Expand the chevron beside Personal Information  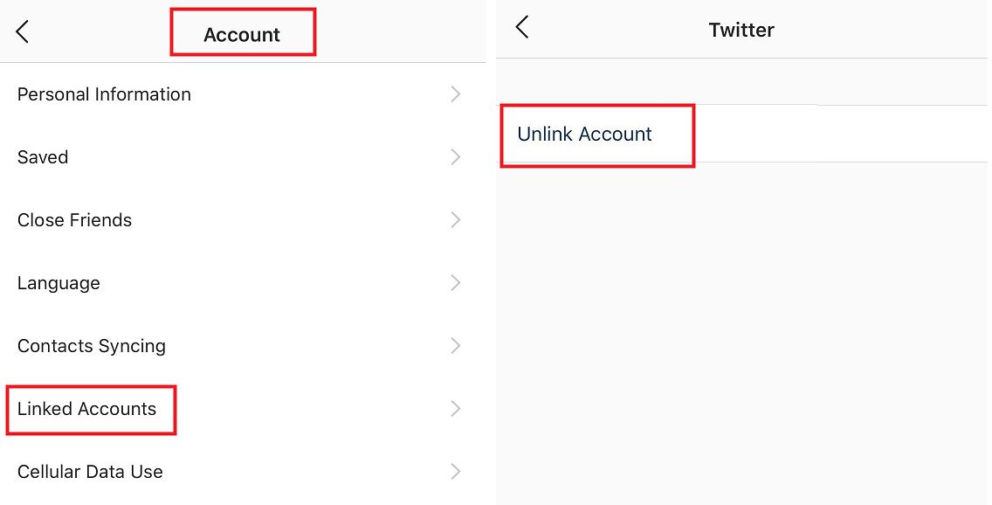point(455,94)
